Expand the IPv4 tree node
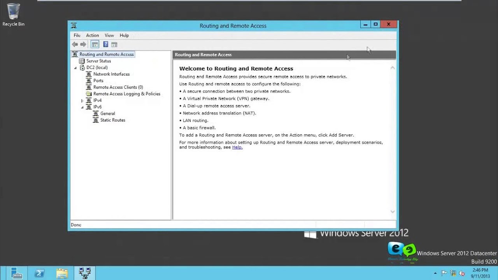498x280 pixels. point(82,101)
